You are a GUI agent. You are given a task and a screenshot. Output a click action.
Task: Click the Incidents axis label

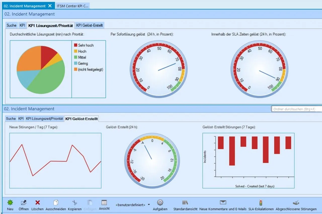(205, 157)
